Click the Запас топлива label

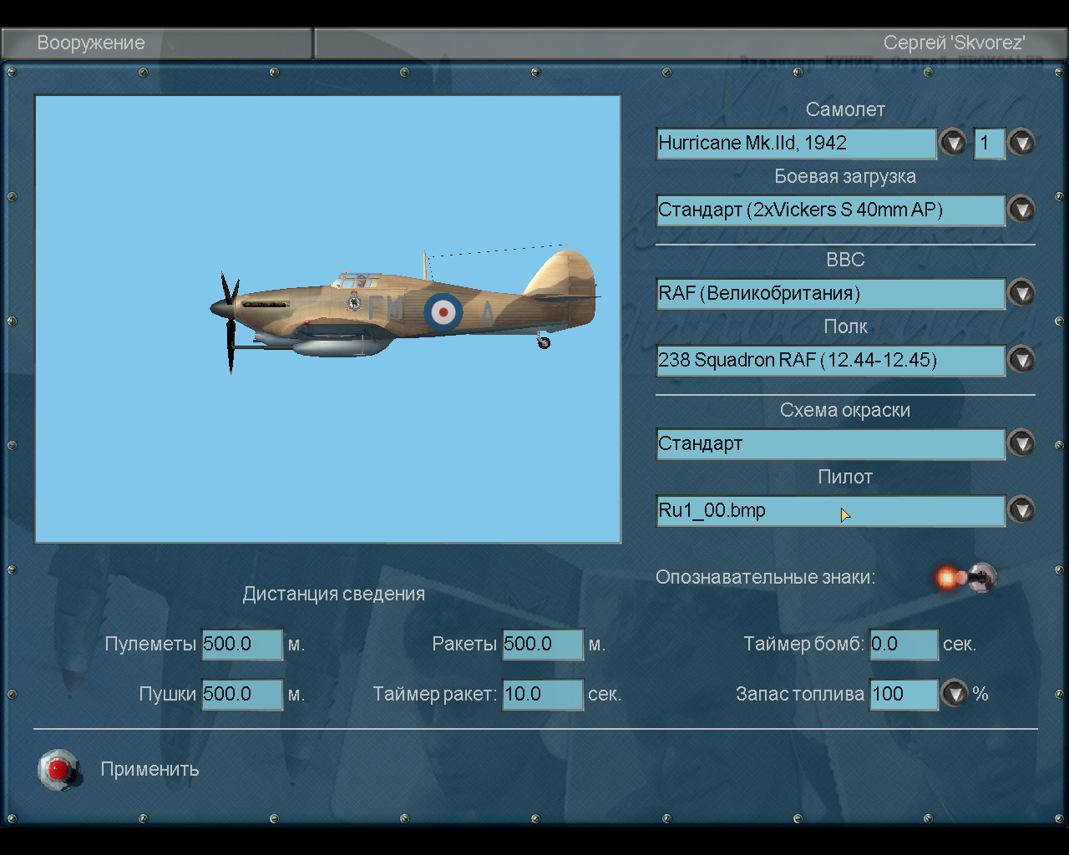[800, 694]
